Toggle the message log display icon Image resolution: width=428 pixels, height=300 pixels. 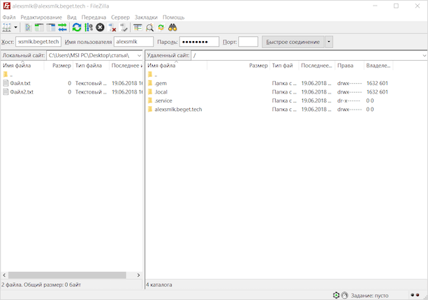(29, 27)
